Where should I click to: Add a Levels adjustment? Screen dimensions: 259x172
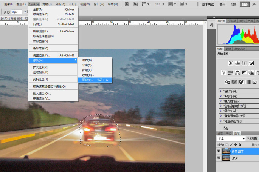coord(237,63)
